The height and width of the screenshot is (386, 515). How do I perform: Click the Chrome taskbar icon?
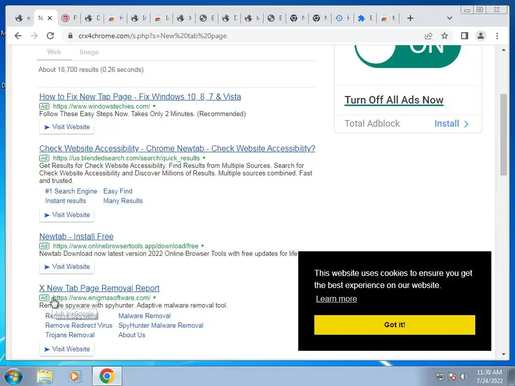click(107, 376)
